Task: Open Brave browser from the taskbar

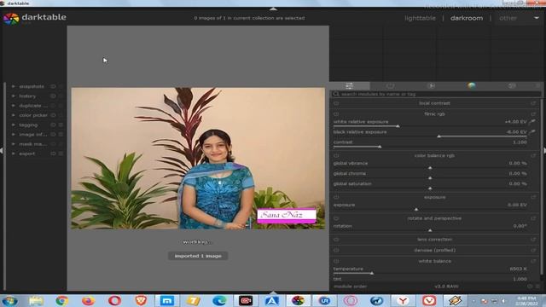Action: (x=141, y=300)
